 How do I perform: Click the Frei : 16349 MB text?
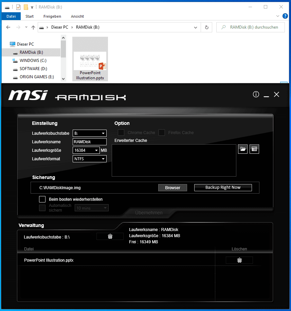click(144, 242)
